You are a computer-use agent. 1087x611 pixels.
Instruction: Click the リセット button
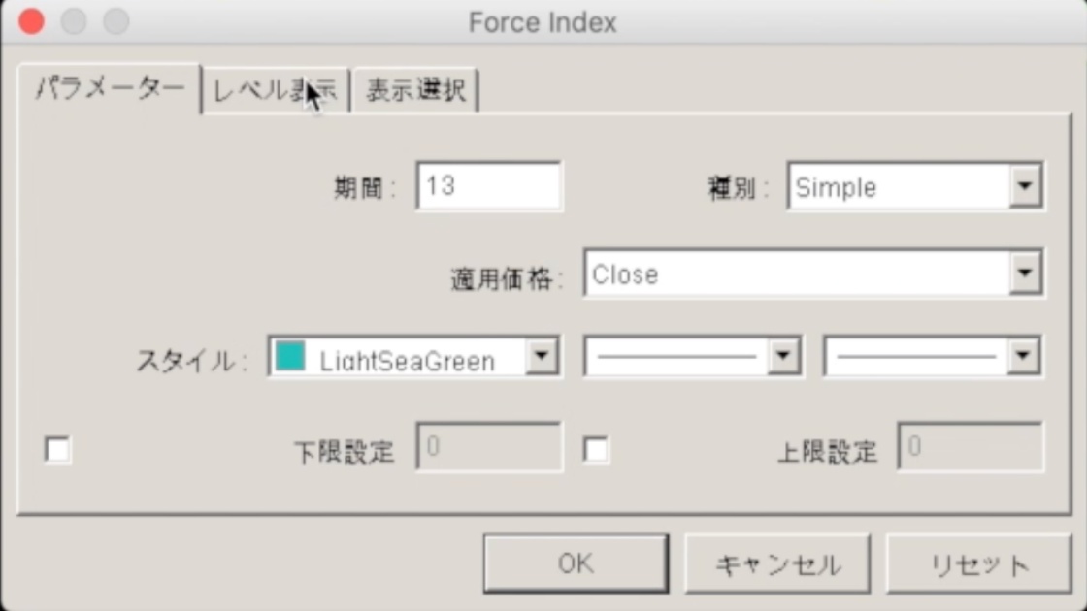[979, 563]
